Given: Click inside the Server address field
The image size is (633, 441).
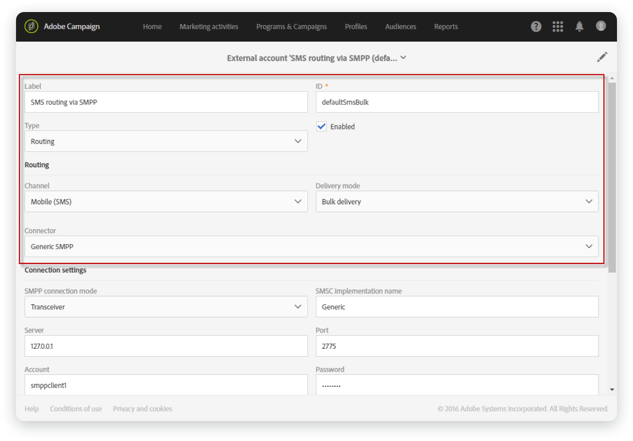Looking at the screenshot, I should (x=166, y=346).
